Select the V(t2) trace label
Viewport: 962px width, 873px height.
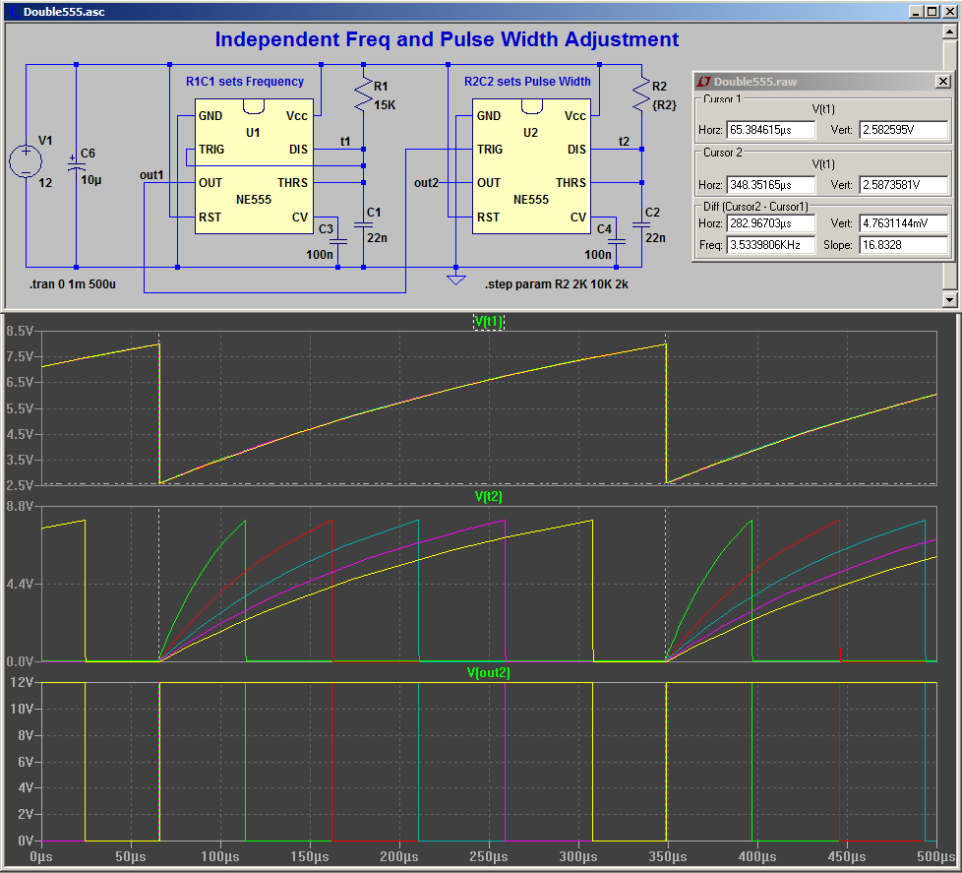point(488,497)
